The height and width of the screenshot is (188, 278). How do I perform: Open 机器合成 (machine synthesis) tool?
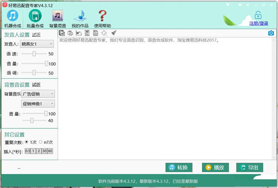[x=12, y=19]
